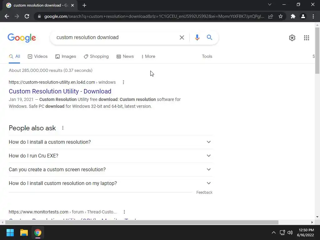Open volume control tray icon
Image resolution: width=320 pixels, height=240 pixels.
coord(290,232)
